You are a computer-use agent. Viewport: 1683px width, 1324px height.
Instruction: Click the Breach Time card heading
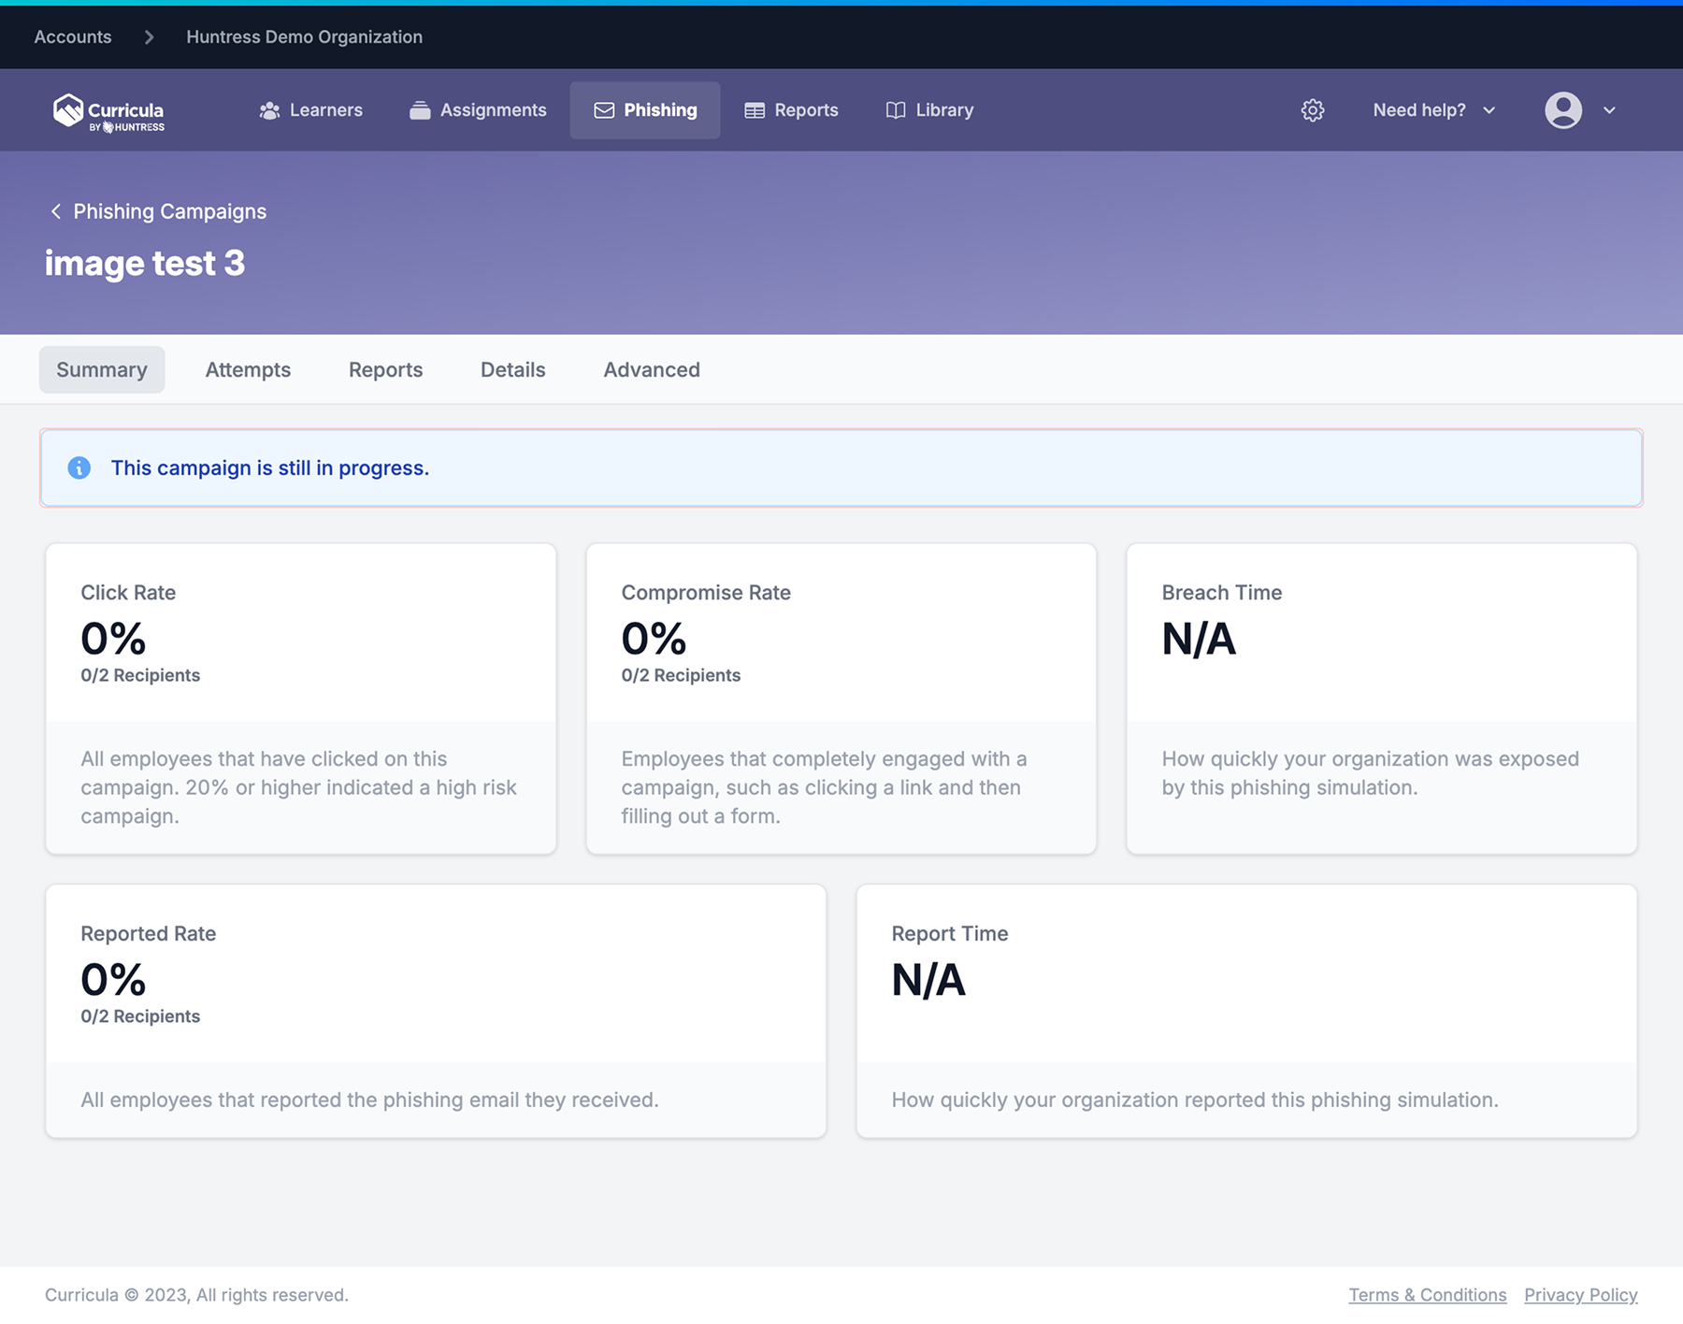pyautogui.click(x=1221, y=592)
